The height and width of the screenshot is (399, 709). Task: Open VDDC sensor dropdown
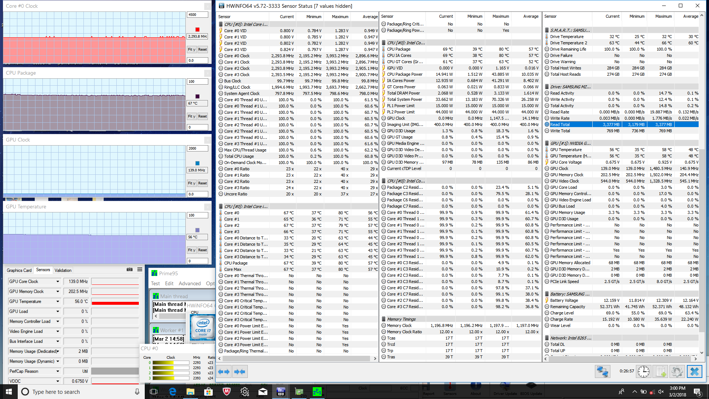pos(58,381)
